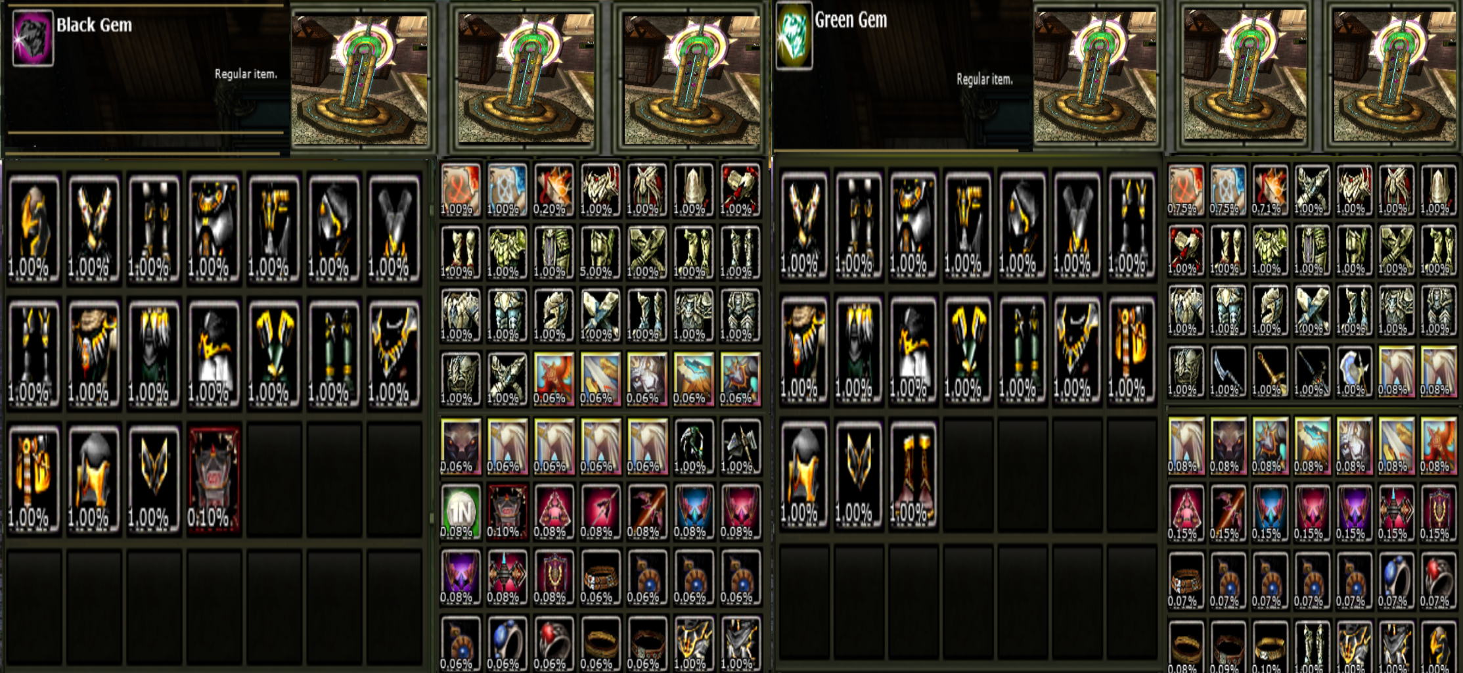Click the blue rune scroll marked 0.75%
The width and height of the screenshot is (1463, 673).
pos(1227,191)
